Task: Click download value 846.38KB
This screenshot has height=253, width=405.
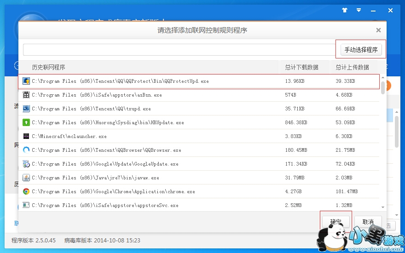Action: coord(296,122)
